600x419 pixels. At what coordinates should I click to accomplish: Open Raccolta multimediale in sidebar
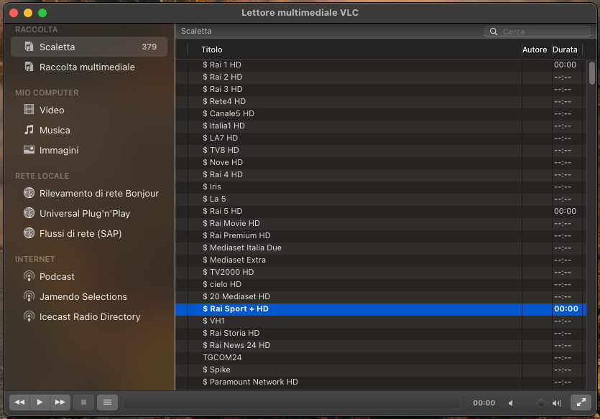(89, 67)
